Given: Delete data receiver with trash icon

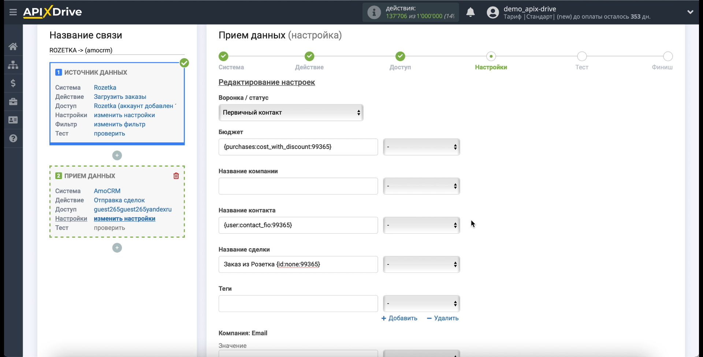Looking at the screenshot, I should click(x=176, y=176).
